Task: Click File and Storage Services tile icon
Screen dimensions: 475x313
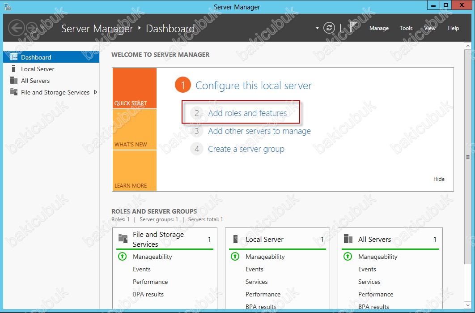Action: click(123, 239)
